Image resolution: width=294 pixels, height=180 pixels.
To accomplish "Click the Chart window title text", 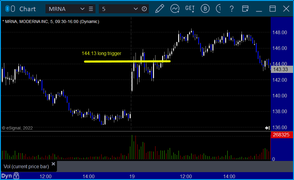I will click(28, 9).
